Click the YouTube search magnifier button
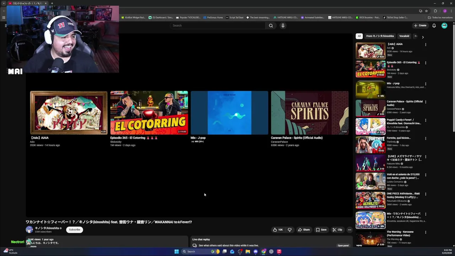455x256 pixels. coord(271,26)
